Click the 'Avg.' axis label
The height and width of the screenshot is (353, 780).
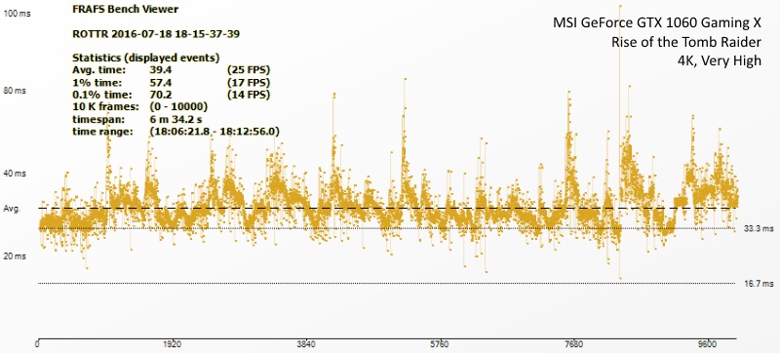click(12, 210)
